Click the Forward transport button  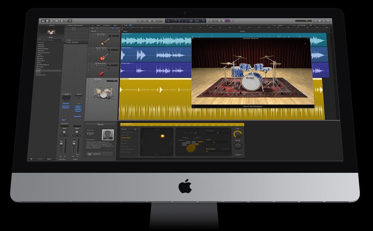pyautogui.click(x=145, y=21)
